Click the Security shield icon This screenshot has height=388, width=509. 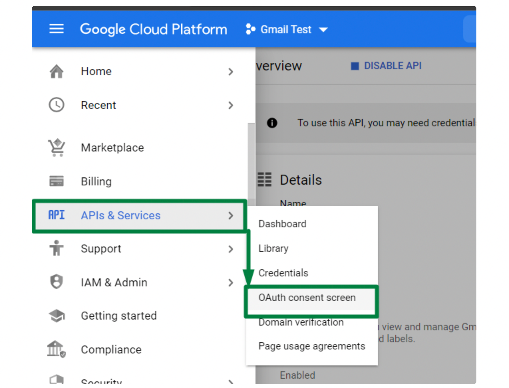pyautogui.click(x=57, y=380)
